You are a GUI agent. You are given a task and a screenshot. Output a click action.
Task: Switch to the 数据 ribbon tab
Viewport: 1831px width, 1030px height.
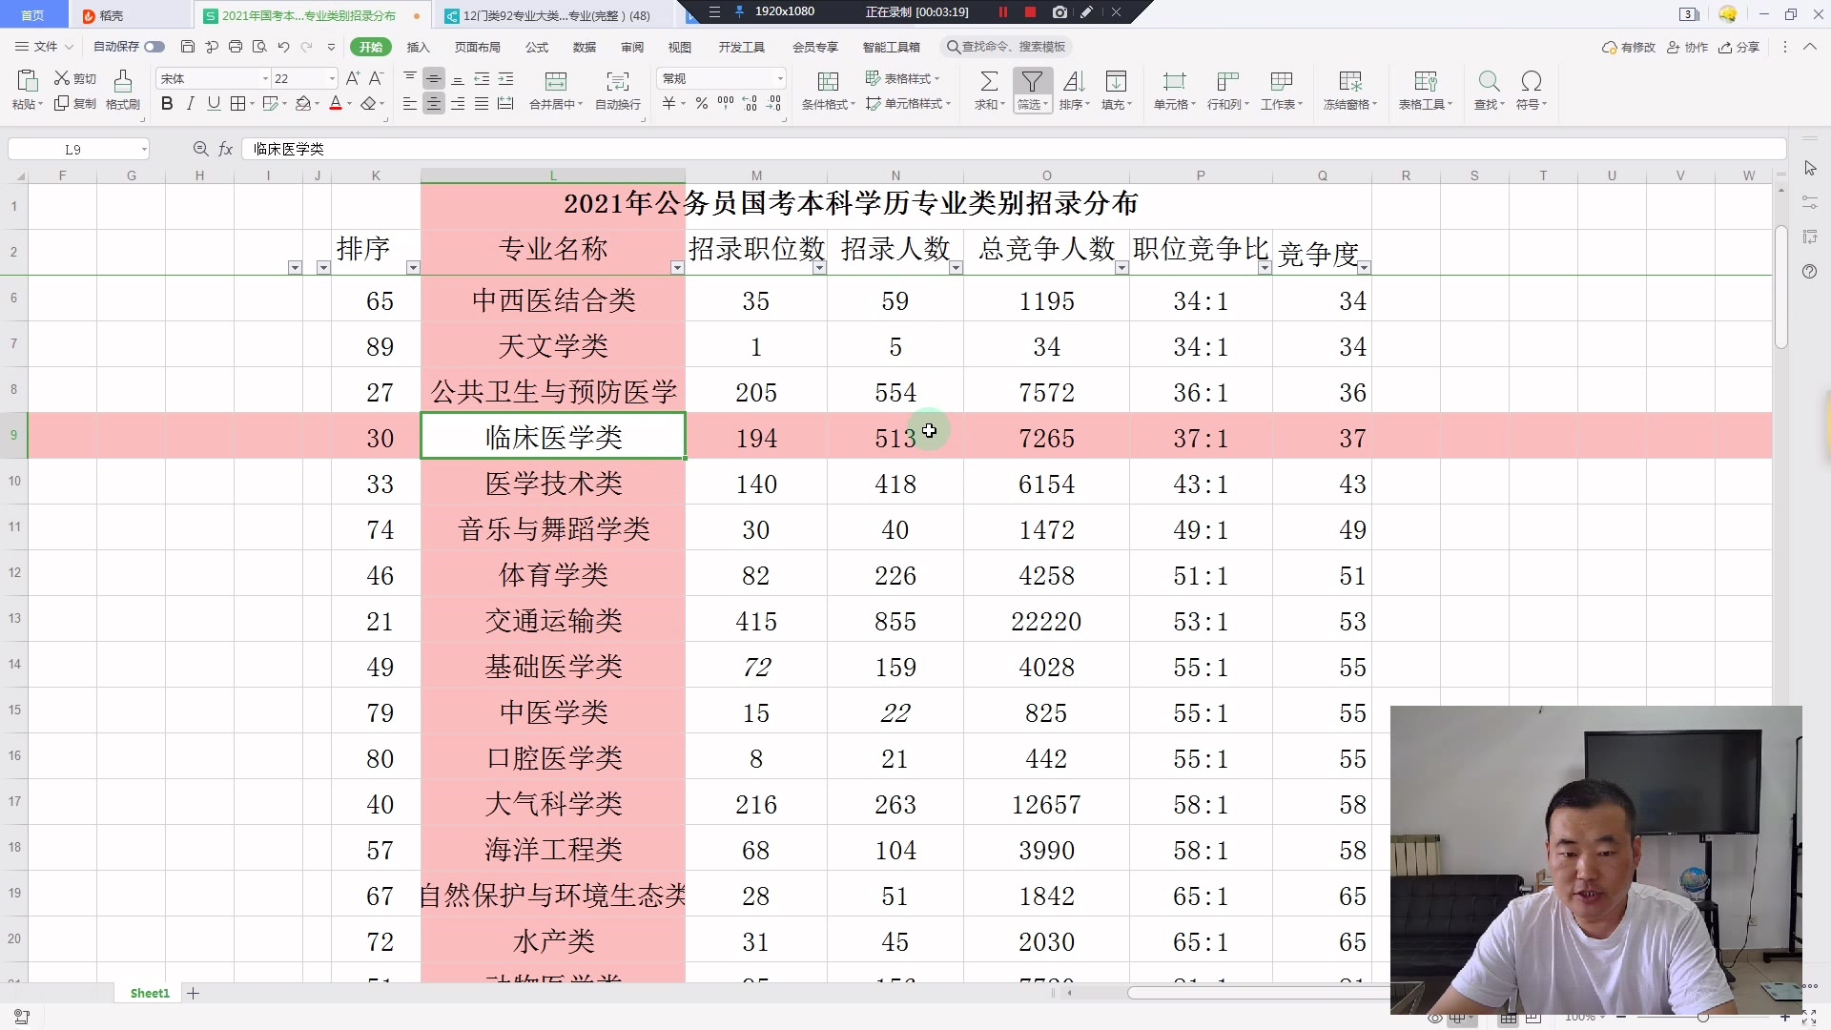point(585,47)
